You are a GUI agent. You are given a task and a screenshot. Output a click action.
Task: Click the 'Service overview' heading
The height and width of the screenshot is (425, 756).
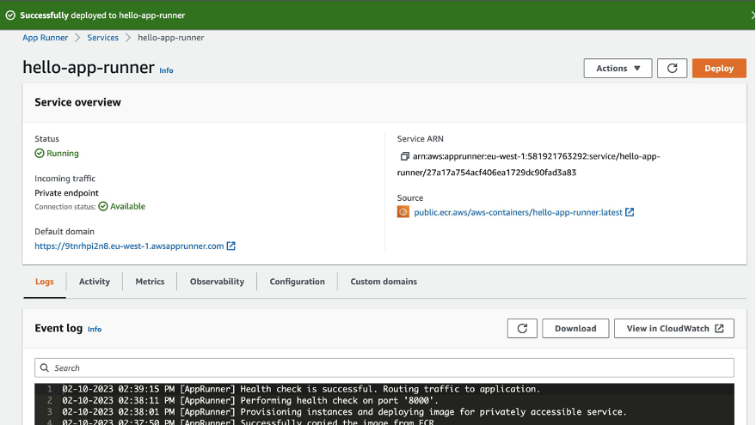pyautogui.click(x=77, y=102)
